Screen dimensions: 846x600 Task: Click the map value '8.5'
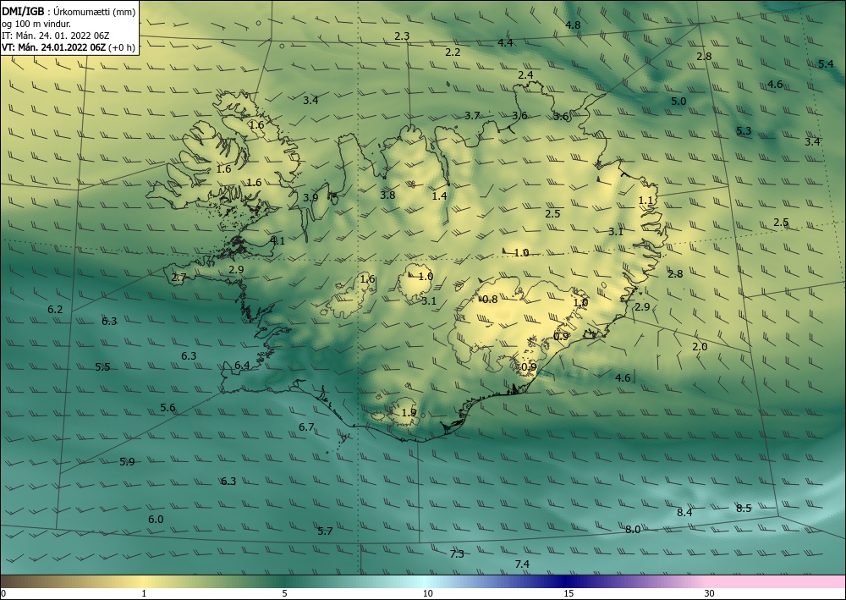tap(744, 508)
